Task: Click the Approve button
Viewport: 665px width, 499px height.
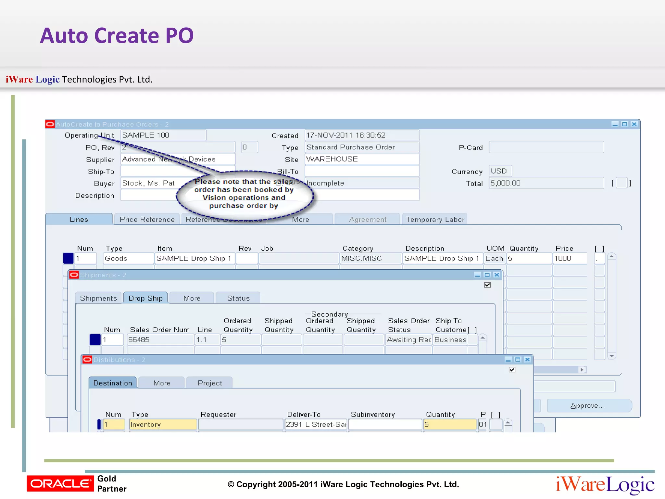Action: point(589,405)
